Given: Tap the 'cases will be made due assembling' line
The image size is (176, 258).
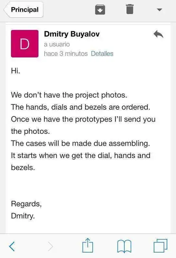Looking at the screenshot, I should coord(80,144).
